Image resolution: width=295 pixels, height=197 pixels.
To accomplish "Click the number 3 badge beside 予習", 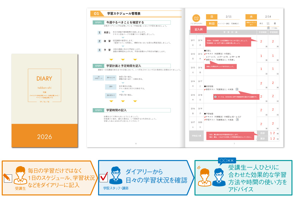I will click(99, 50).
